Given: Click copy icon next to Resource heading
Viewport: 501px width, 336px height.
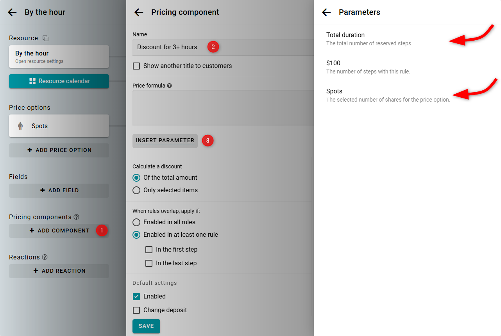Looking at the screenshot, I should pos(45,38).
